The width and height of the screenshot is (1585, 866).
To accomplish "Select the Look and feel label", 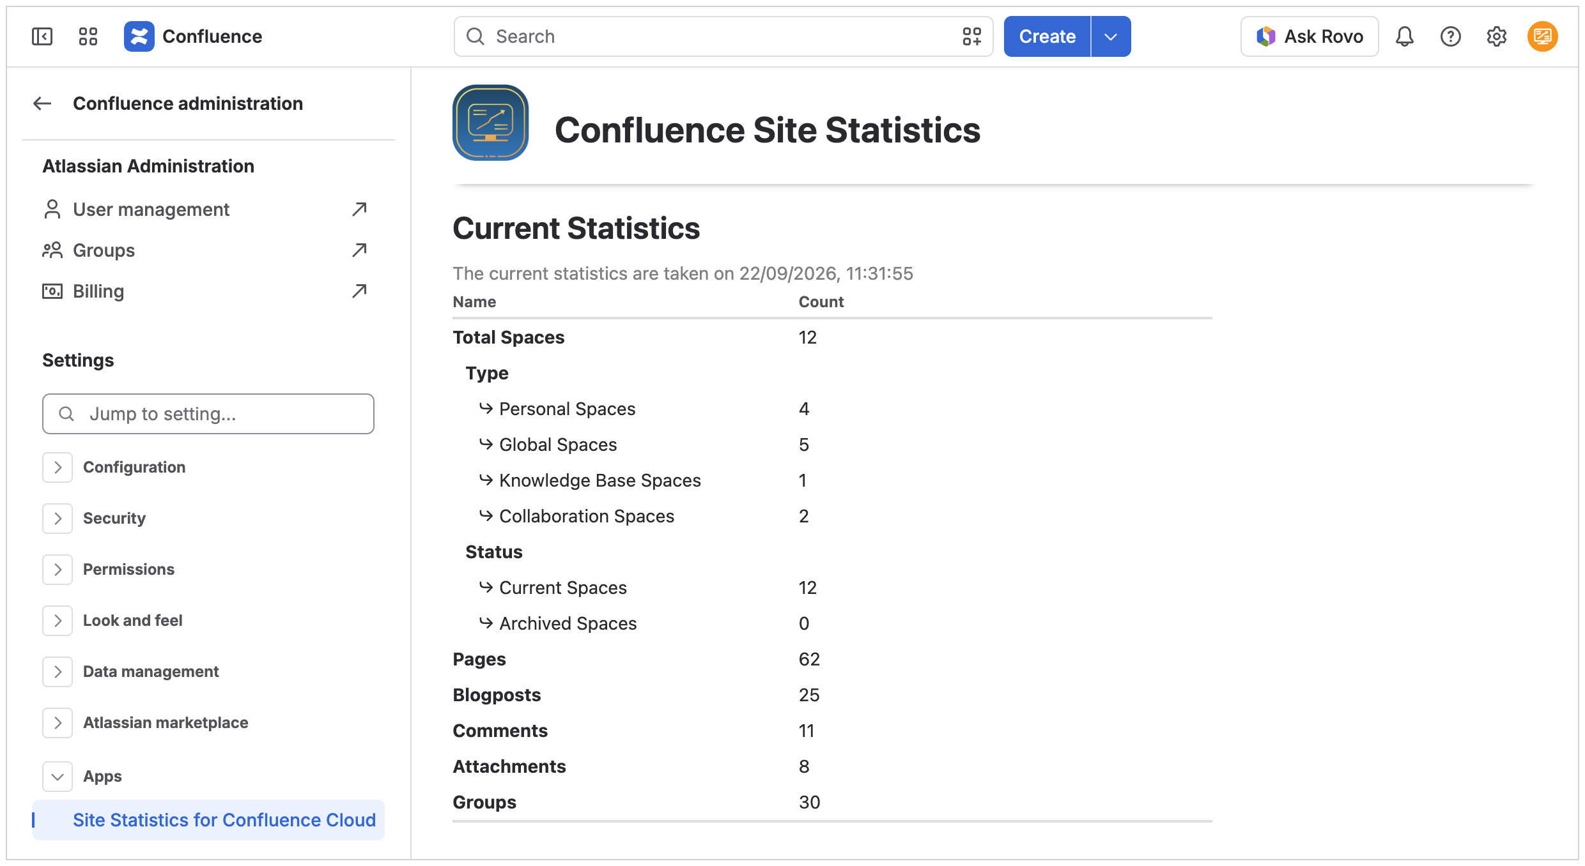I will coord(133,621).
